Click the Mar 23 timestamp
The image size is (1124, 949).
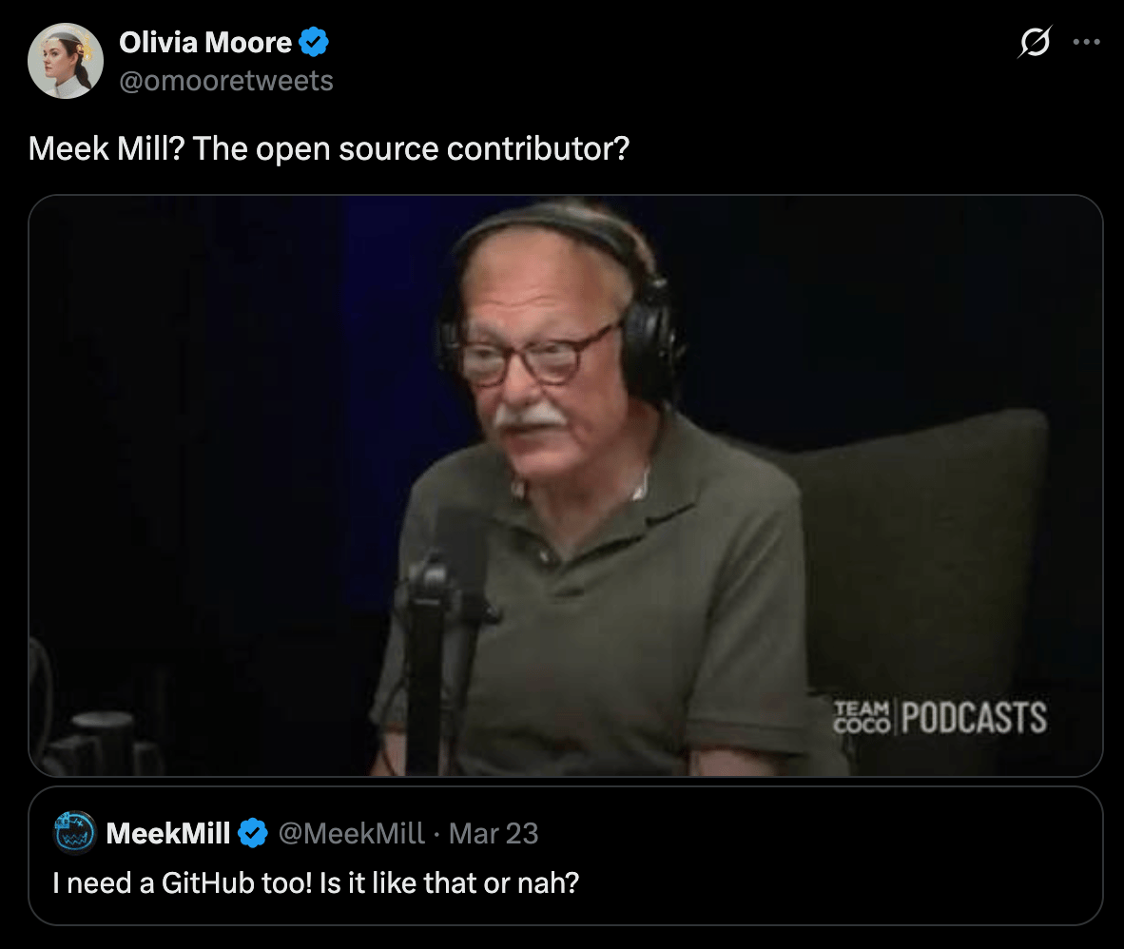coord(494,833)
